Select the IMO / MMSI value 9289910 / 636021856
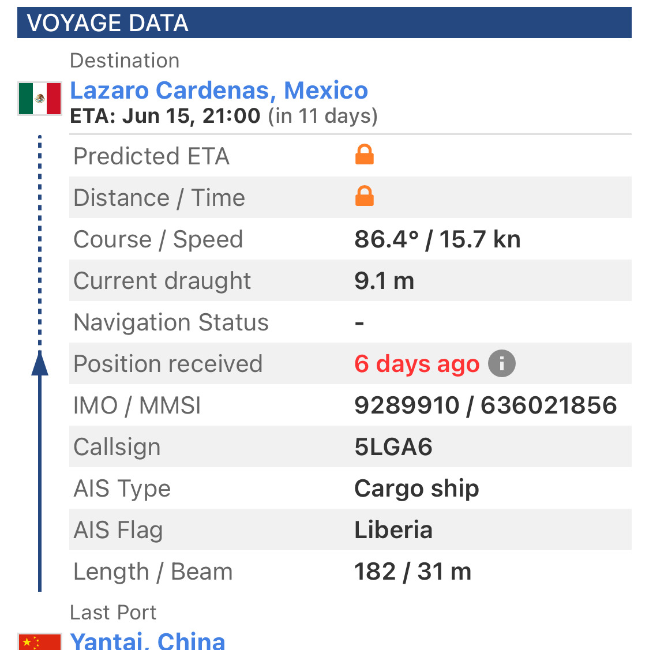This screenshot has height=650, width=649. coord(486,405)
